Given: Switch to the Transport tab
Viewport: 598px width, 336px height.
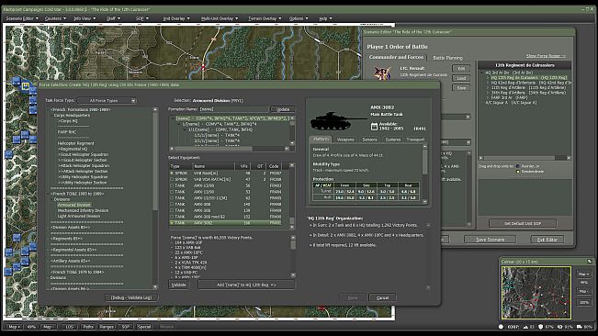Looking at the screenshot, I should pyautogui.click(x=415, y=140).
